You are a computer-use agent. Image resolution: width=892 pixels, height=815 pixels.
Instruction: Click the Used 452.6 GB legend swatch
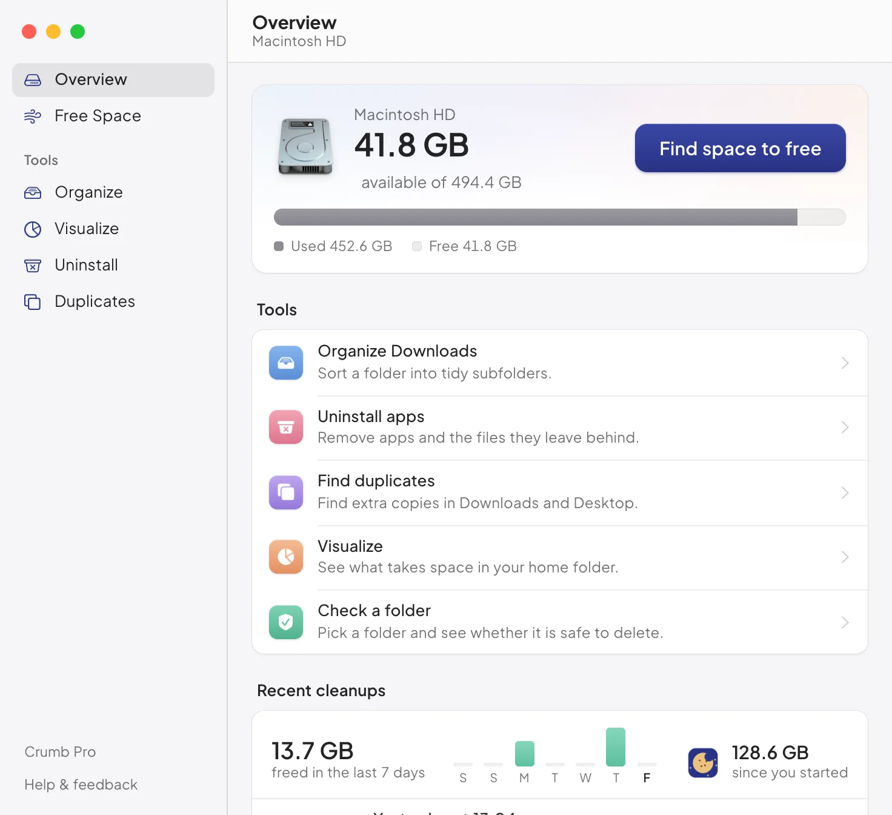click(x=279, y=246)
